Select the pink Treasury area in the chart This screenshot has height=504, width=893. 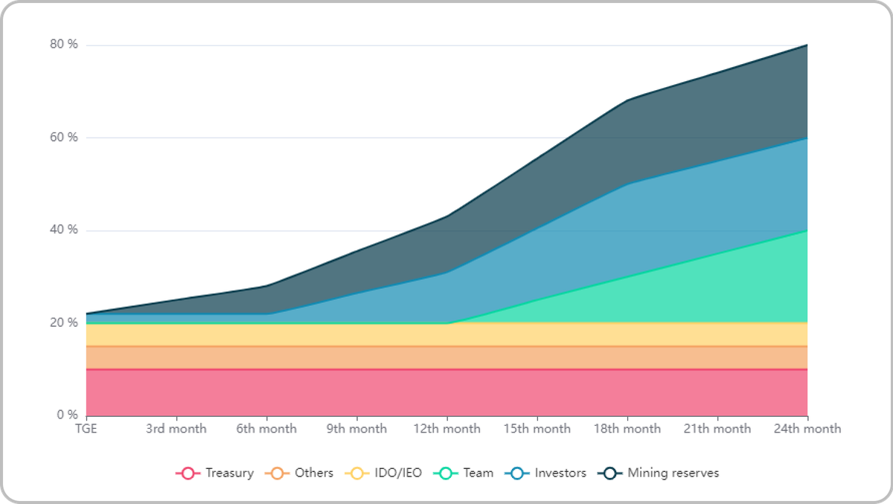tap(446, 392)
